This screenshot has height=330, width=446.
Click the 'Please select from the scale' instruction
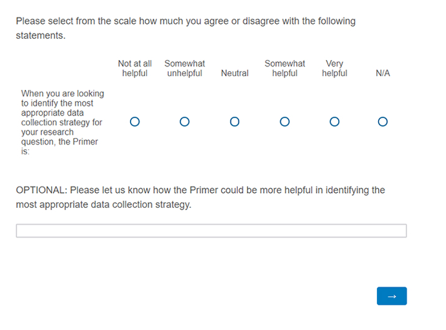pos(186,21)
